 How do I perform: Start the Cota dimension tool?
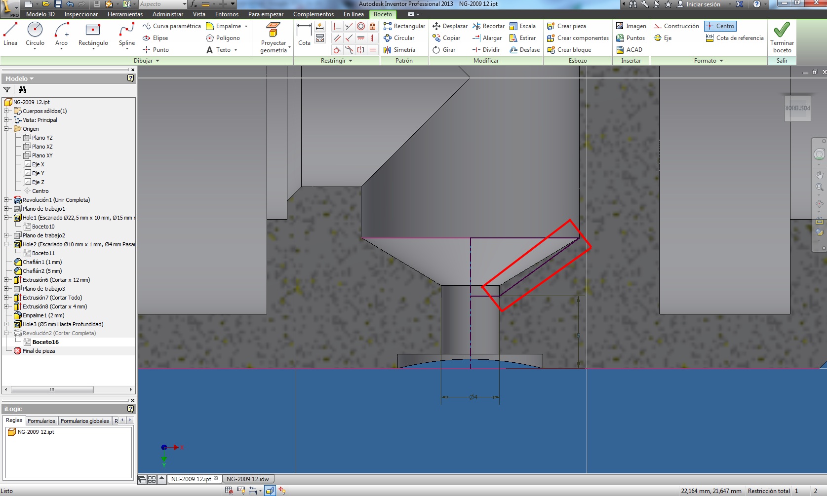[x=304, y=35]
